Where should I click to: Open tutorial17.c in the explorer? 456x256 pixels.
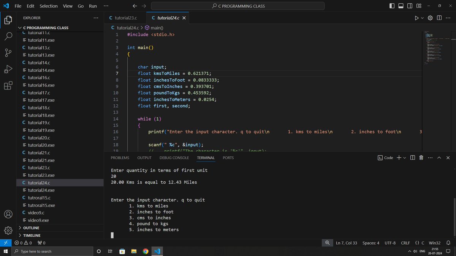(x=60, y=93)
